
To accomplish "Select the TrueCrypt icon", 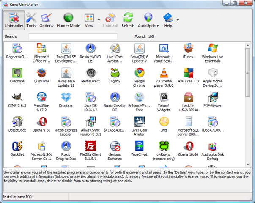I will pyautogui.click(x=140, y=146).
